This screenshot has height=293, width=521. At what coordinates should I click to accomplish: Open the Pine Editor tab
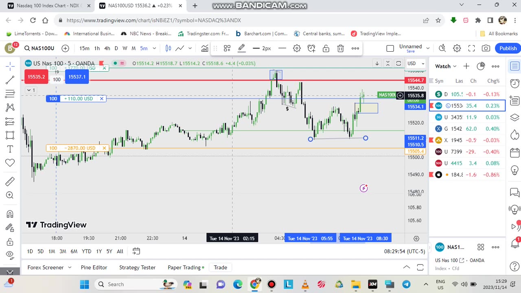pyautogui.click(x=94, y=267)
